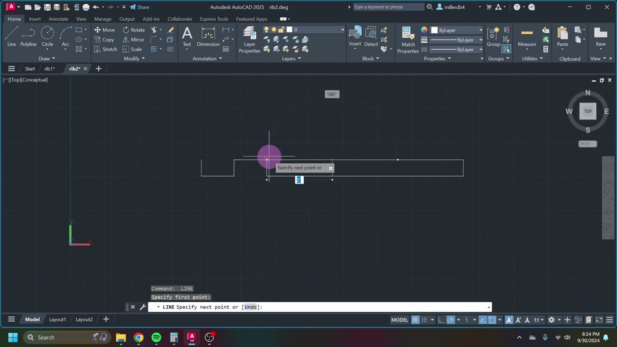Click the Share button
Screen dimensions: 617x347
[x=139, y=7]
